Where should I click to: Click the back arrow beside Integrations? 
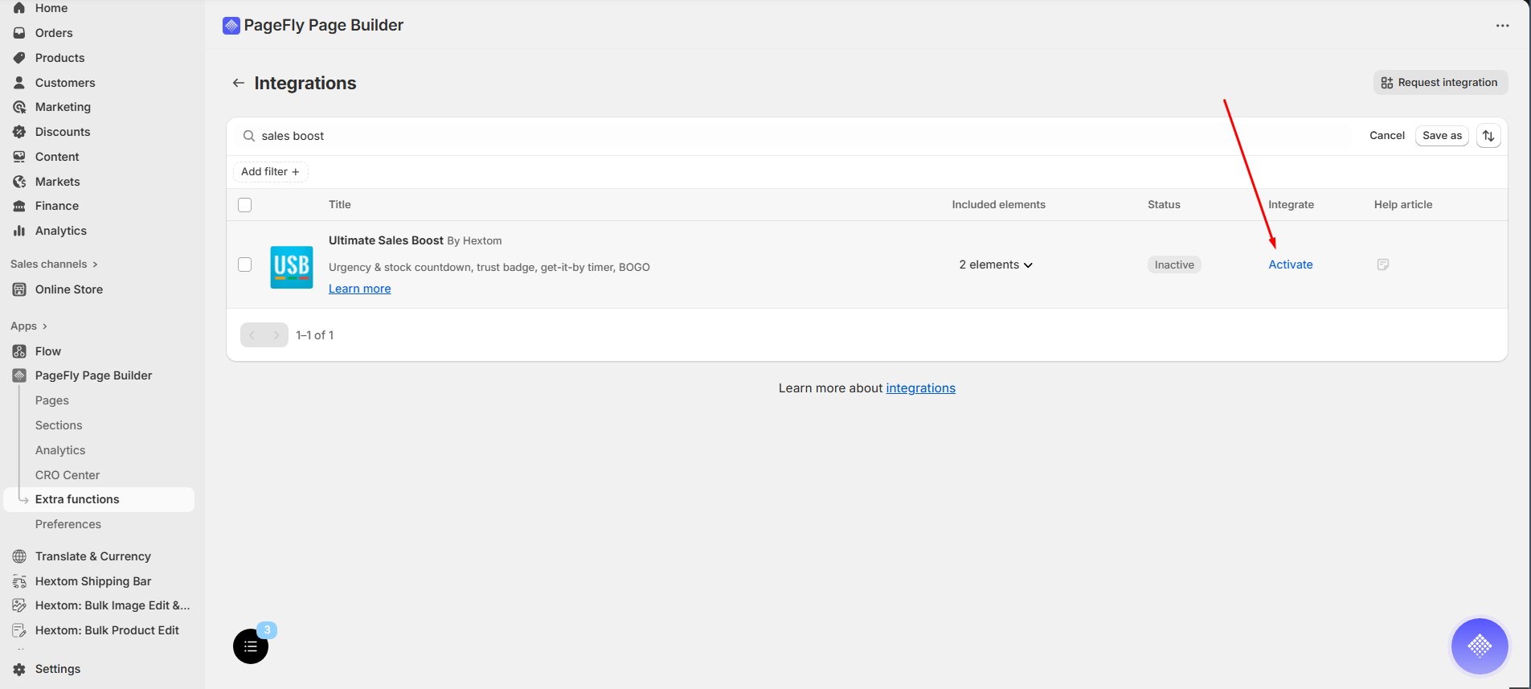tap(238, 83)
